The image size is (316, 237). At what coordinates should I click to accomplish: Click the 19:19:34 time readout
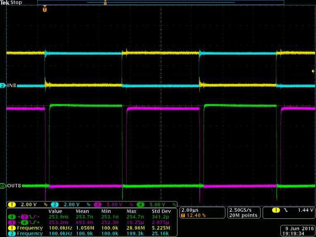pos(293,234)
